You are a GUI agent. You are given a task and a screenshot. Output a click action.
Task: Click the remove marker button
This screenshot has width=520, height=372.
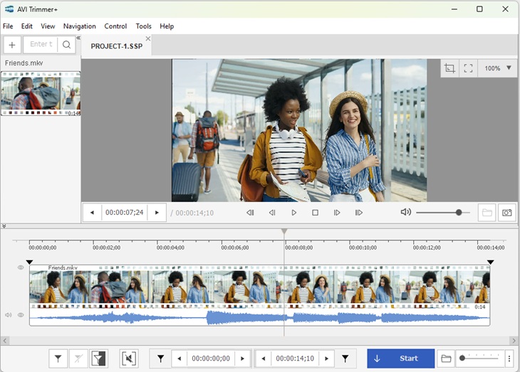[x=78, y=358]
